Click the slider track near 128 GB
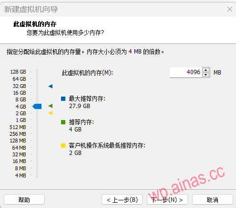The image size is (236, 208). point(37,72)
